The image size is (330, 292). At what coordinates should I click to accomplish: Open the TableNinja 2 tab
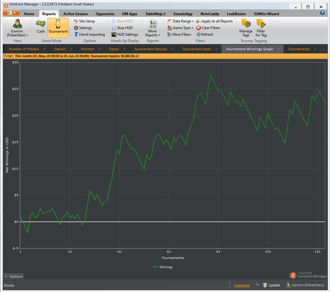pyautogui.click(x=155, y=14)
